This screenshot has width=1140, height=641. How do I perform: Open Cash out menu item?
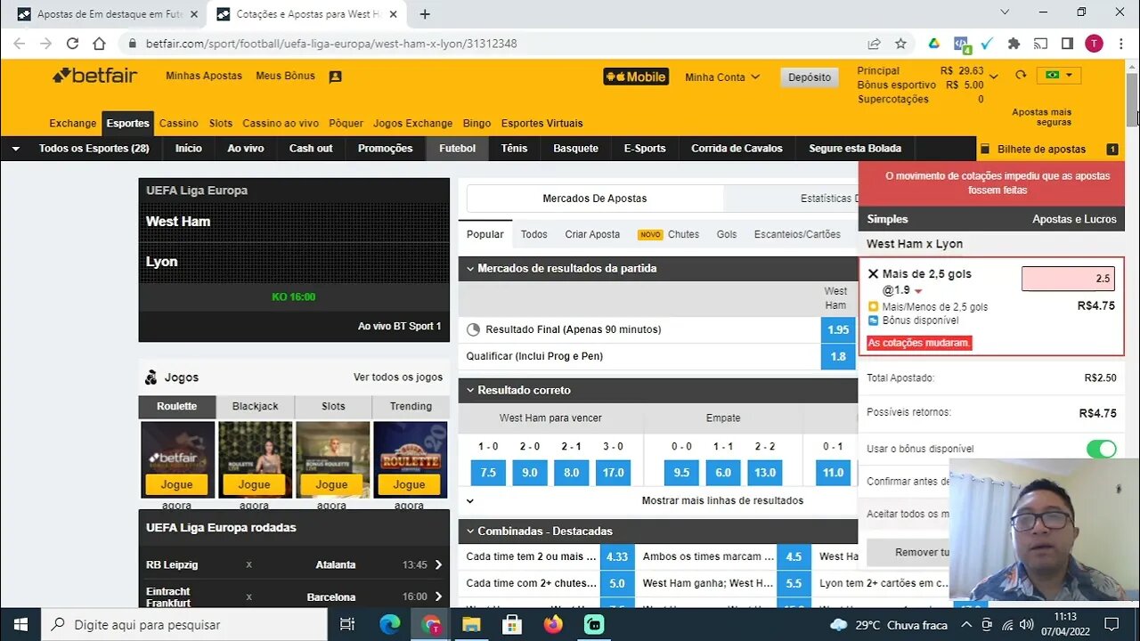(x=311, y=149)
